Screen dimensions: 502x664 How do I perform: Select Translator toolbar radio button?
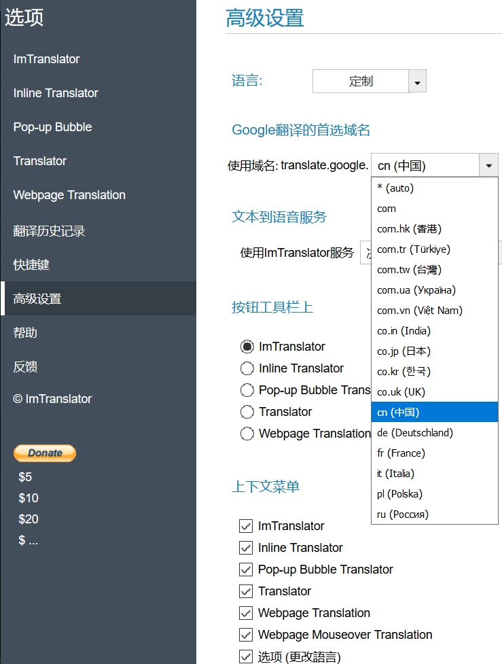pos(247,412)
